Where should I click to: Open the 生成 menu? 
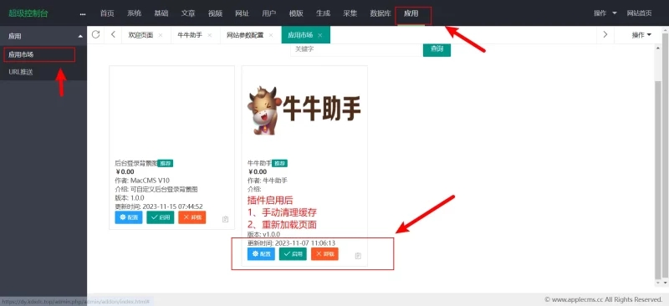[323, 13]
